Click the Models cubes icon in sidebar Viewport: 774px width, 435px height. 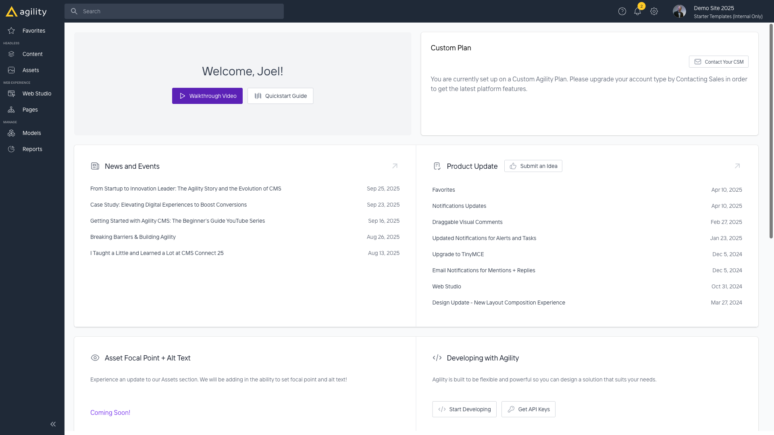(11, 133)
